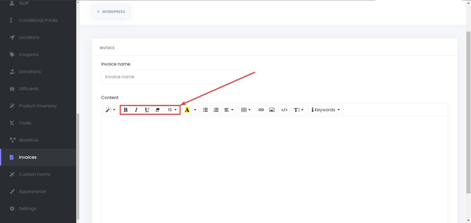
Task: Go to Workflow in the sidebar
Action: click(x=29, y=140)
